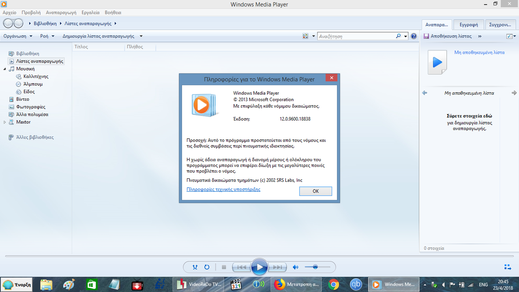Open the Βοήθεια menu

pyautogui.click(x=113, y=13)
